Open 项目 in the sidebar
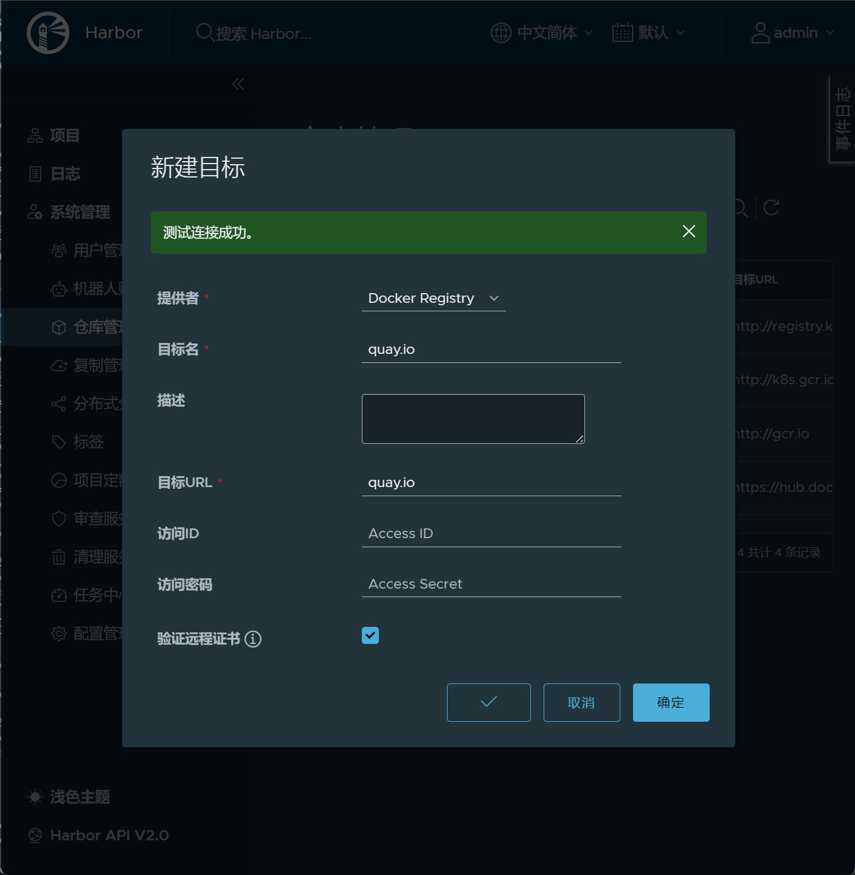The width and height of the screenshot is (855, 875). click(x=64, y=136)
